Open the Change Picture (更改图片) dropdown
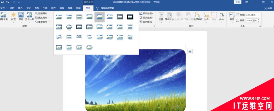The width and height of the screenshot is (274, 111). [x=42, y=18]
